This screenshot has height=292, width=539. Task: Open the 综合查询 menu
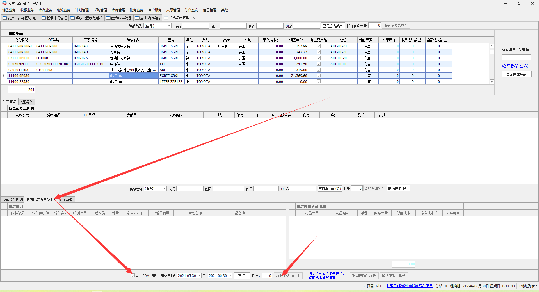[x=191, y=10]
